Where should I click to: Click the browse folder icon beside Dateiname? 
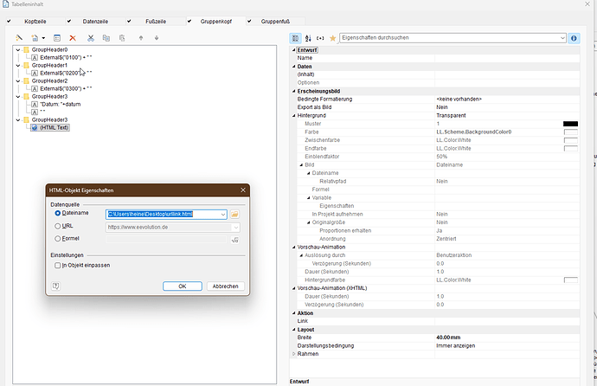(234, 214)
